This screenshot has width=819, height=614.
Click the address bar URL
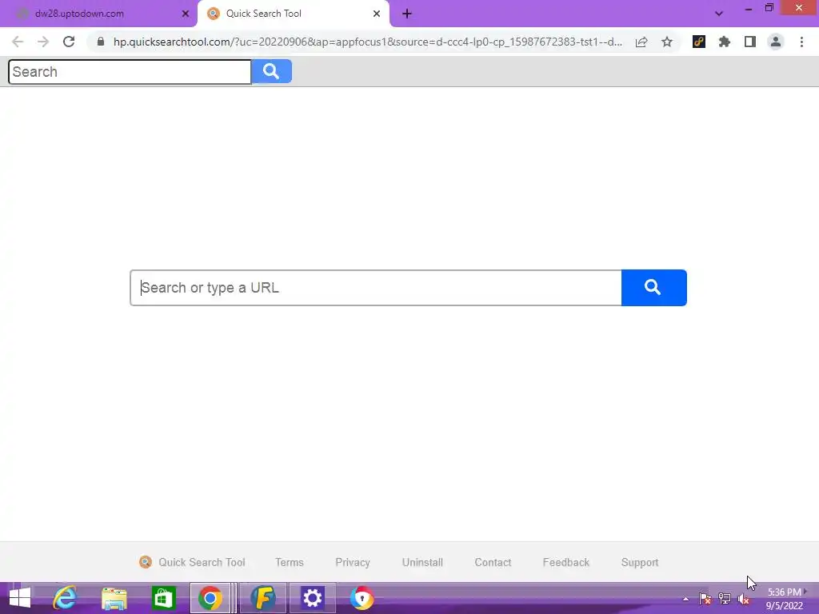click(368, 42)
